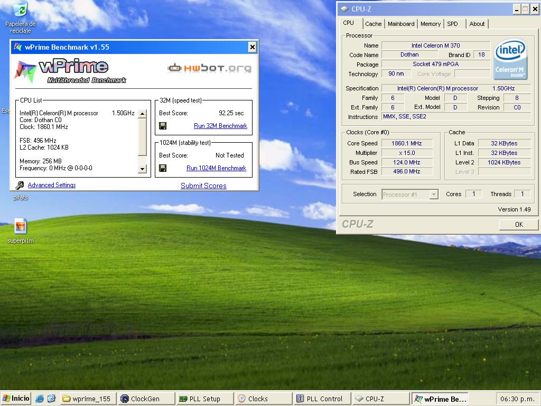Switch to the Mainboard tab
The width and height of the screenshot is (541, 406).
point(401,24)
